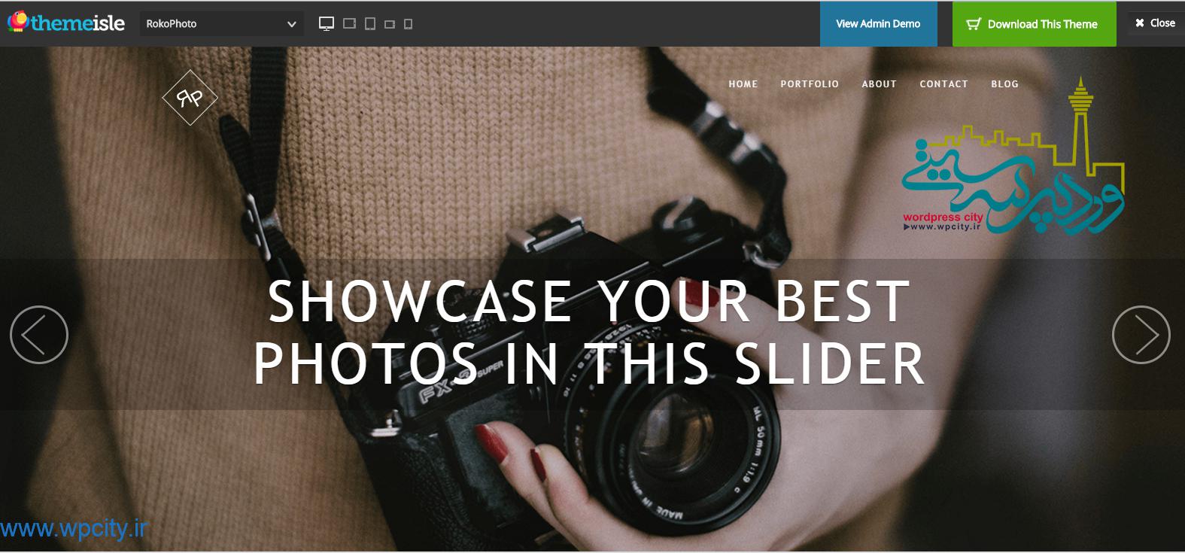Go to next slide with right arrow
Image resolution: width=1185 pixels, height=553 pixels.
[x=1141, y=335]
